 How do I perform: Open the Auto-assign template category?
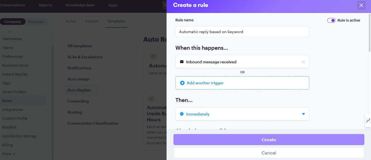tap(79, 79)
